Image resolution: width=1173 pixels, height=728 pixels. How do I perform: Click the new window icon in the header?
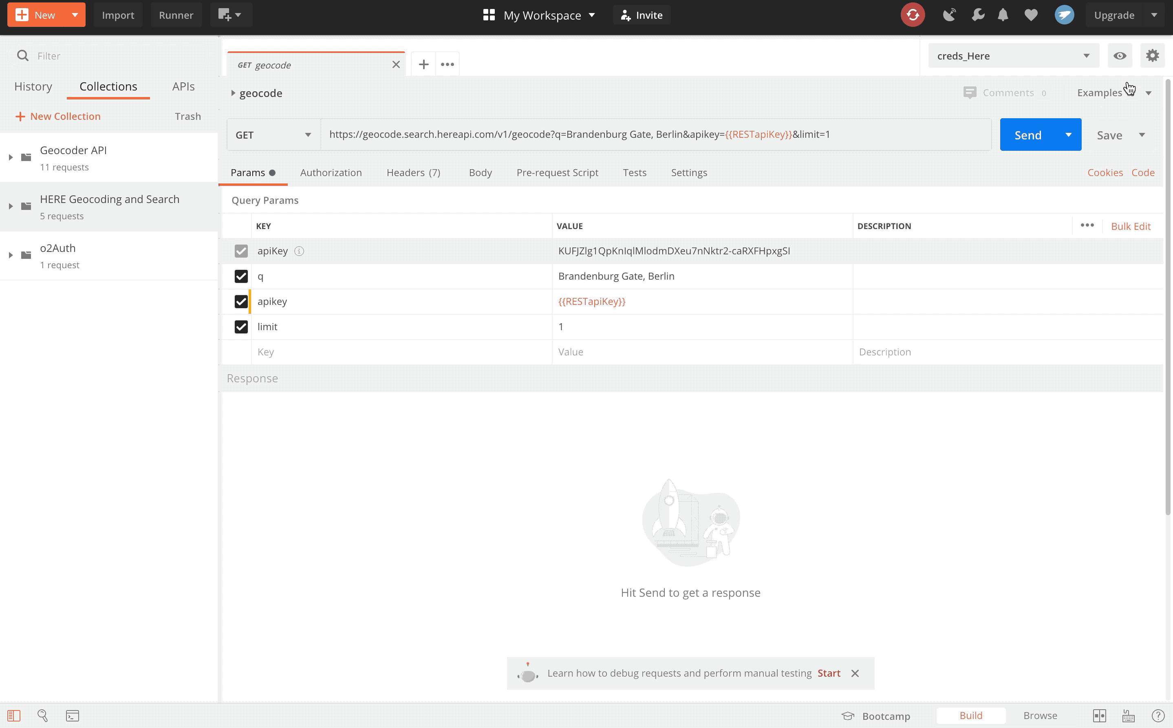point(229,15)
